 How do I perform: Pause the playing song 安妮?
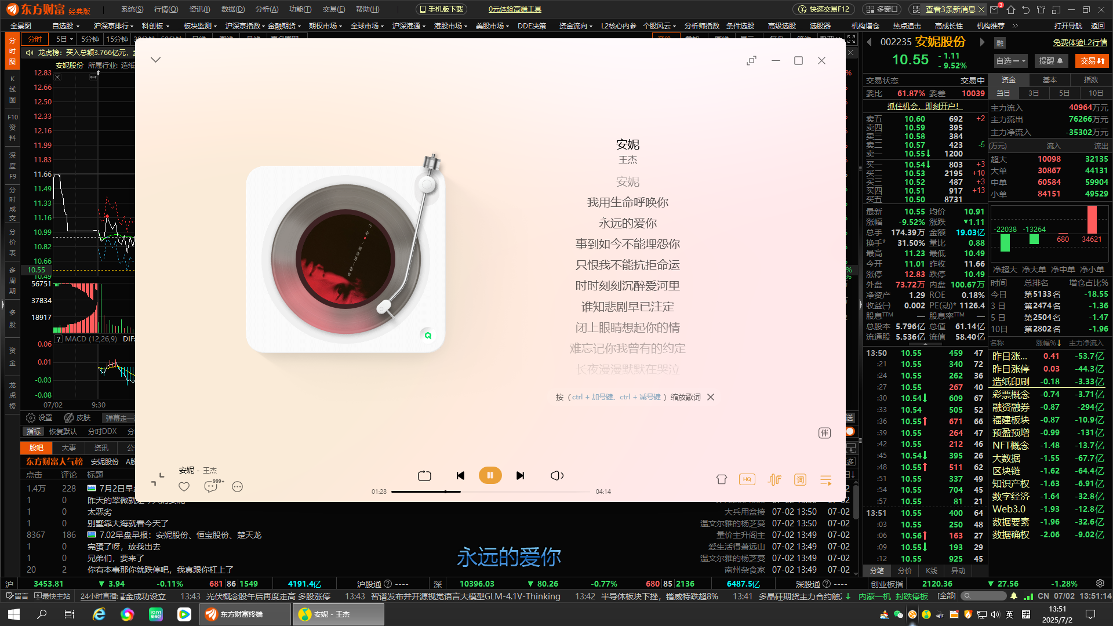coord(490,475)
